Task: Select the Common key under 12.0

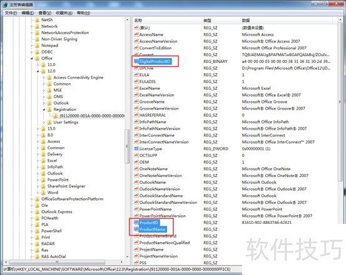Action: [x=62, y=84]
